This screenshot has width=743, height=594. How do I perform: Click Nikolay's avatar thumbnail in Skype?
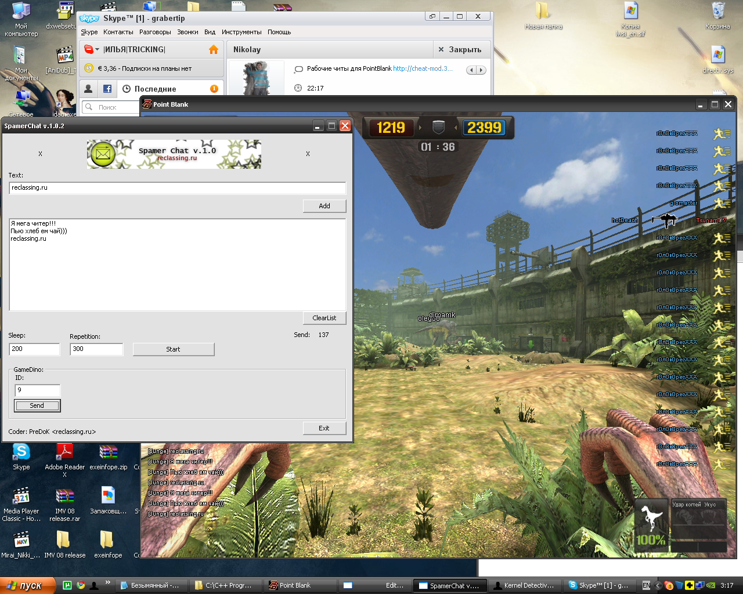tap(256, 78)
